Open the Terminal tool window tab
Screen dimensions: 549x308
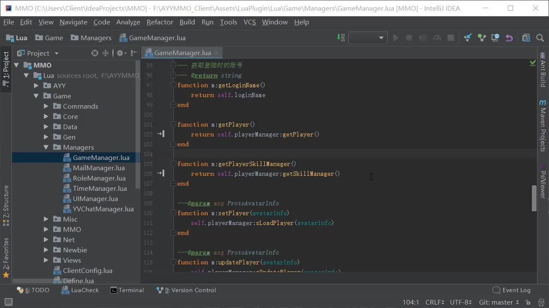(x=127, y=290)
